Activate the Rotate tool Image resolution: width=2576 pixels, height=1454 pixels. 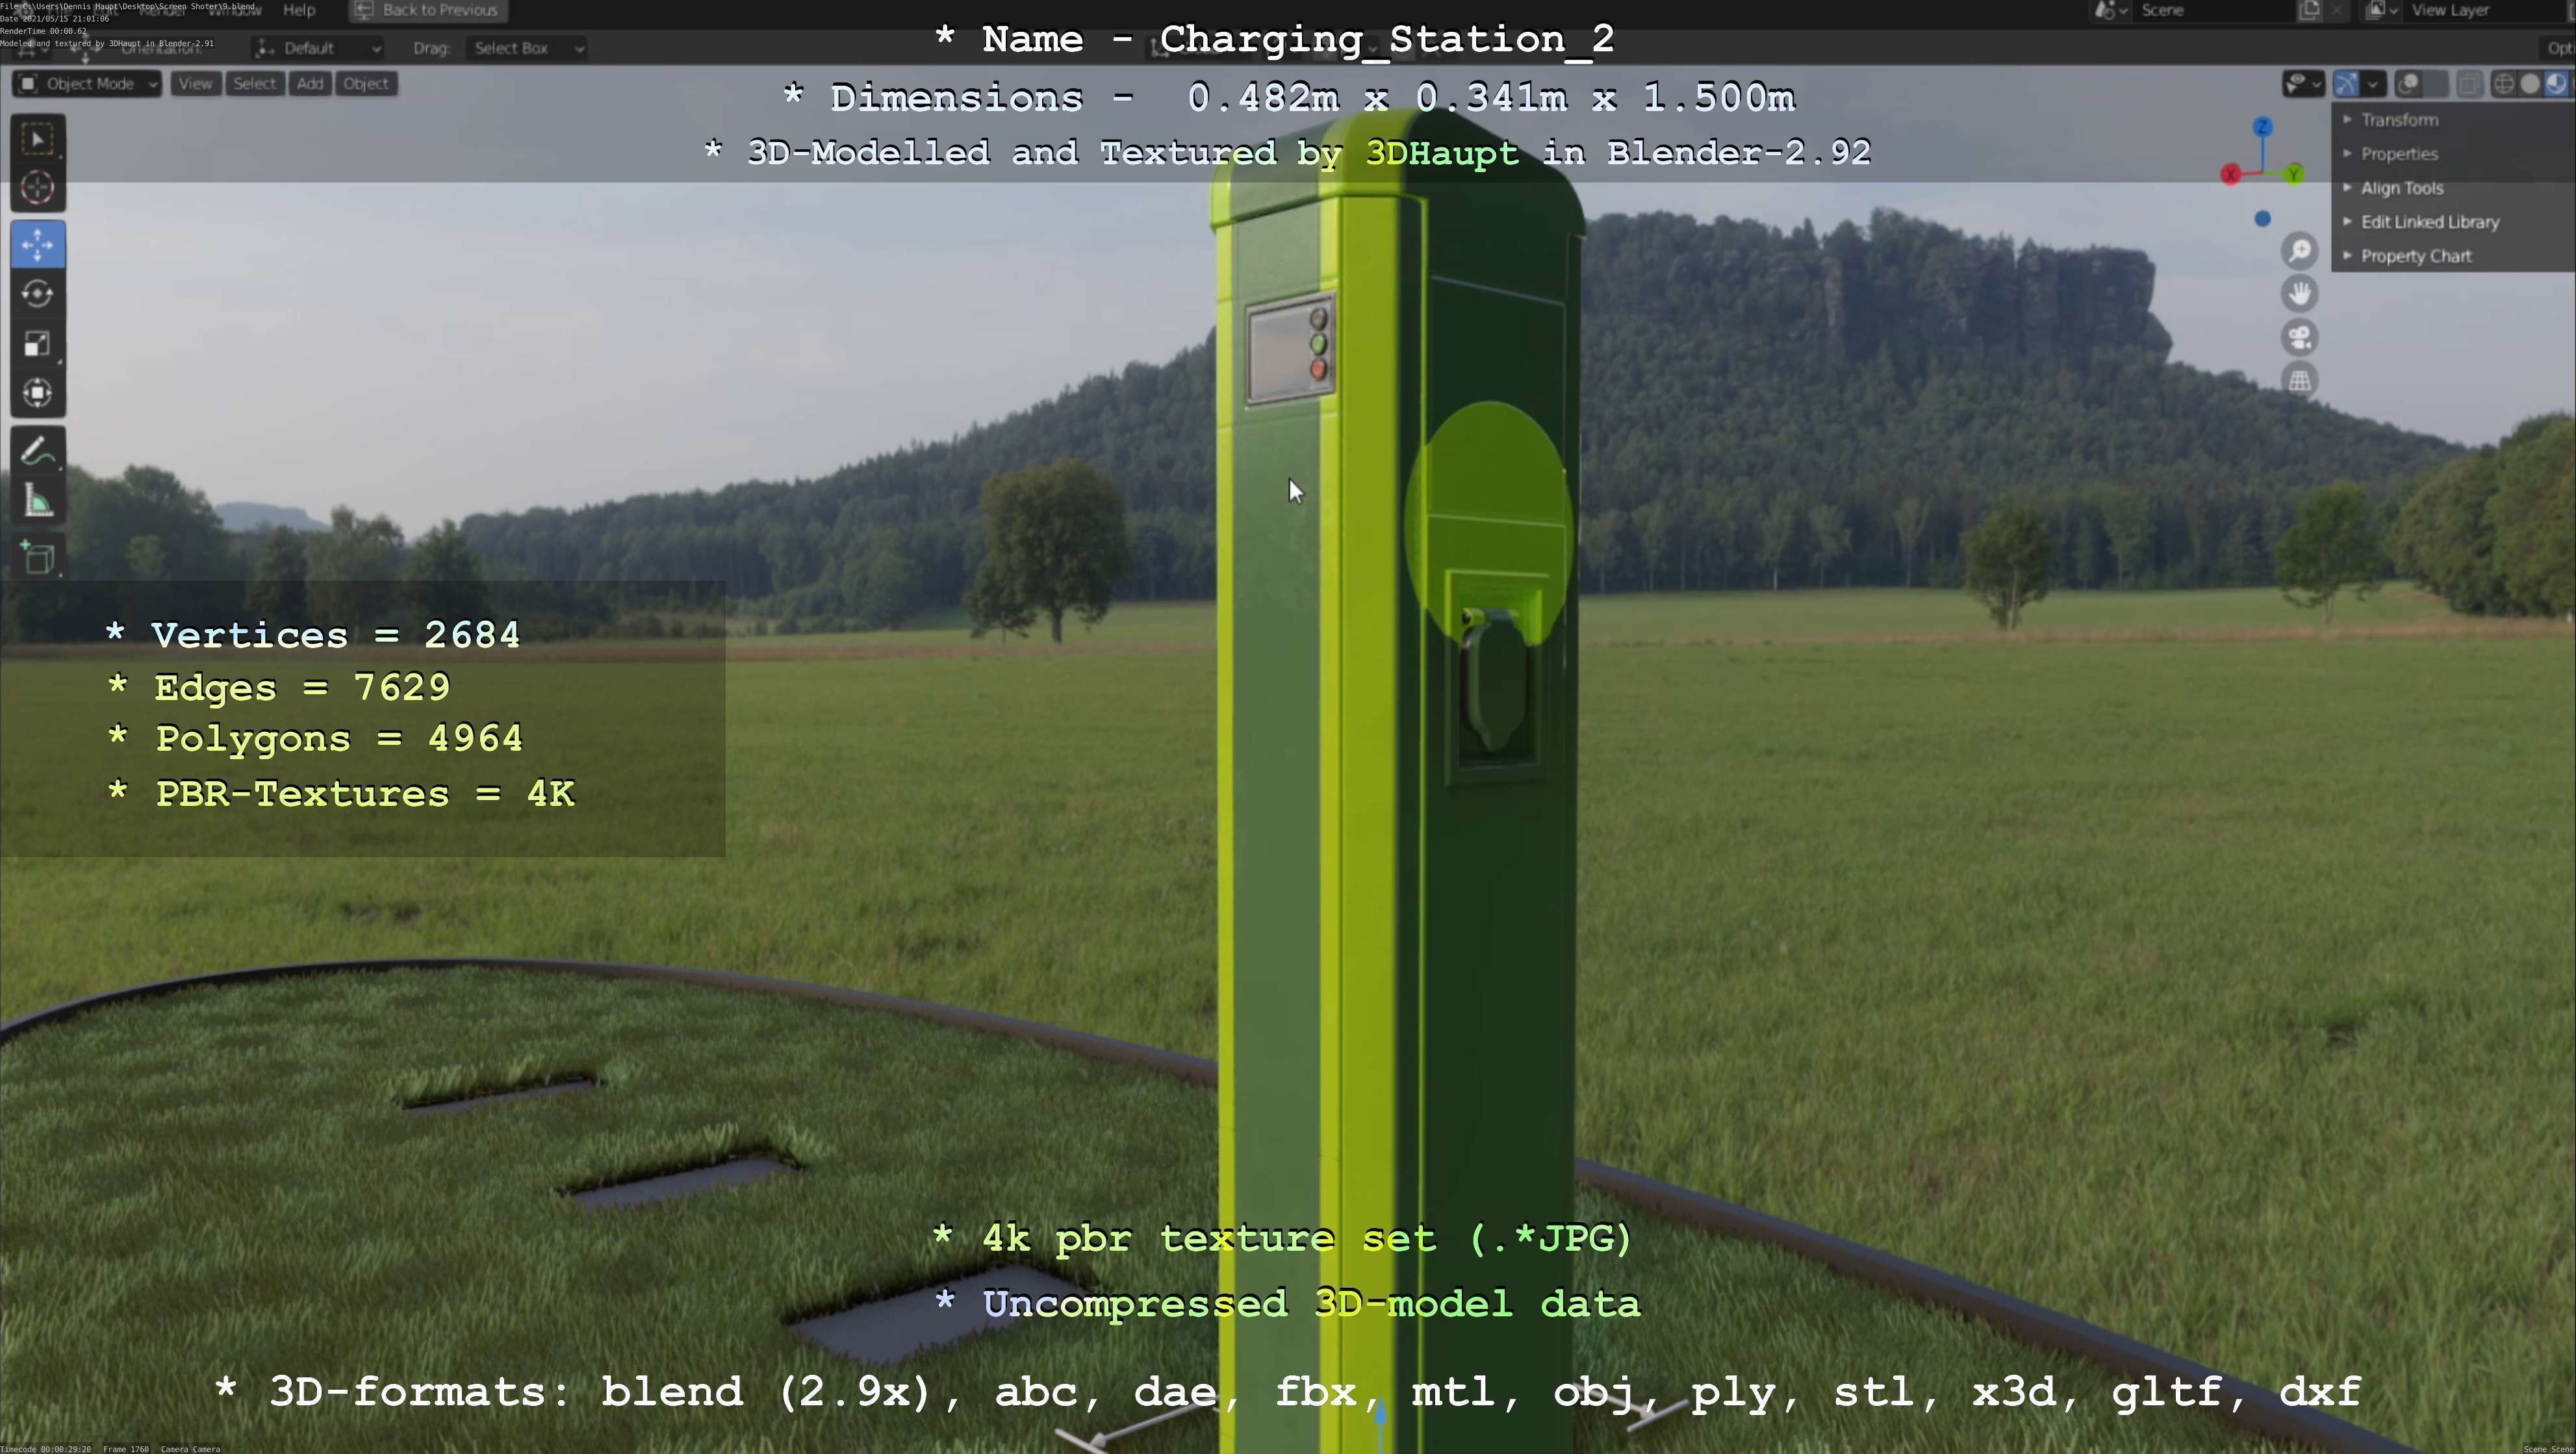click(x=38, y=294)
